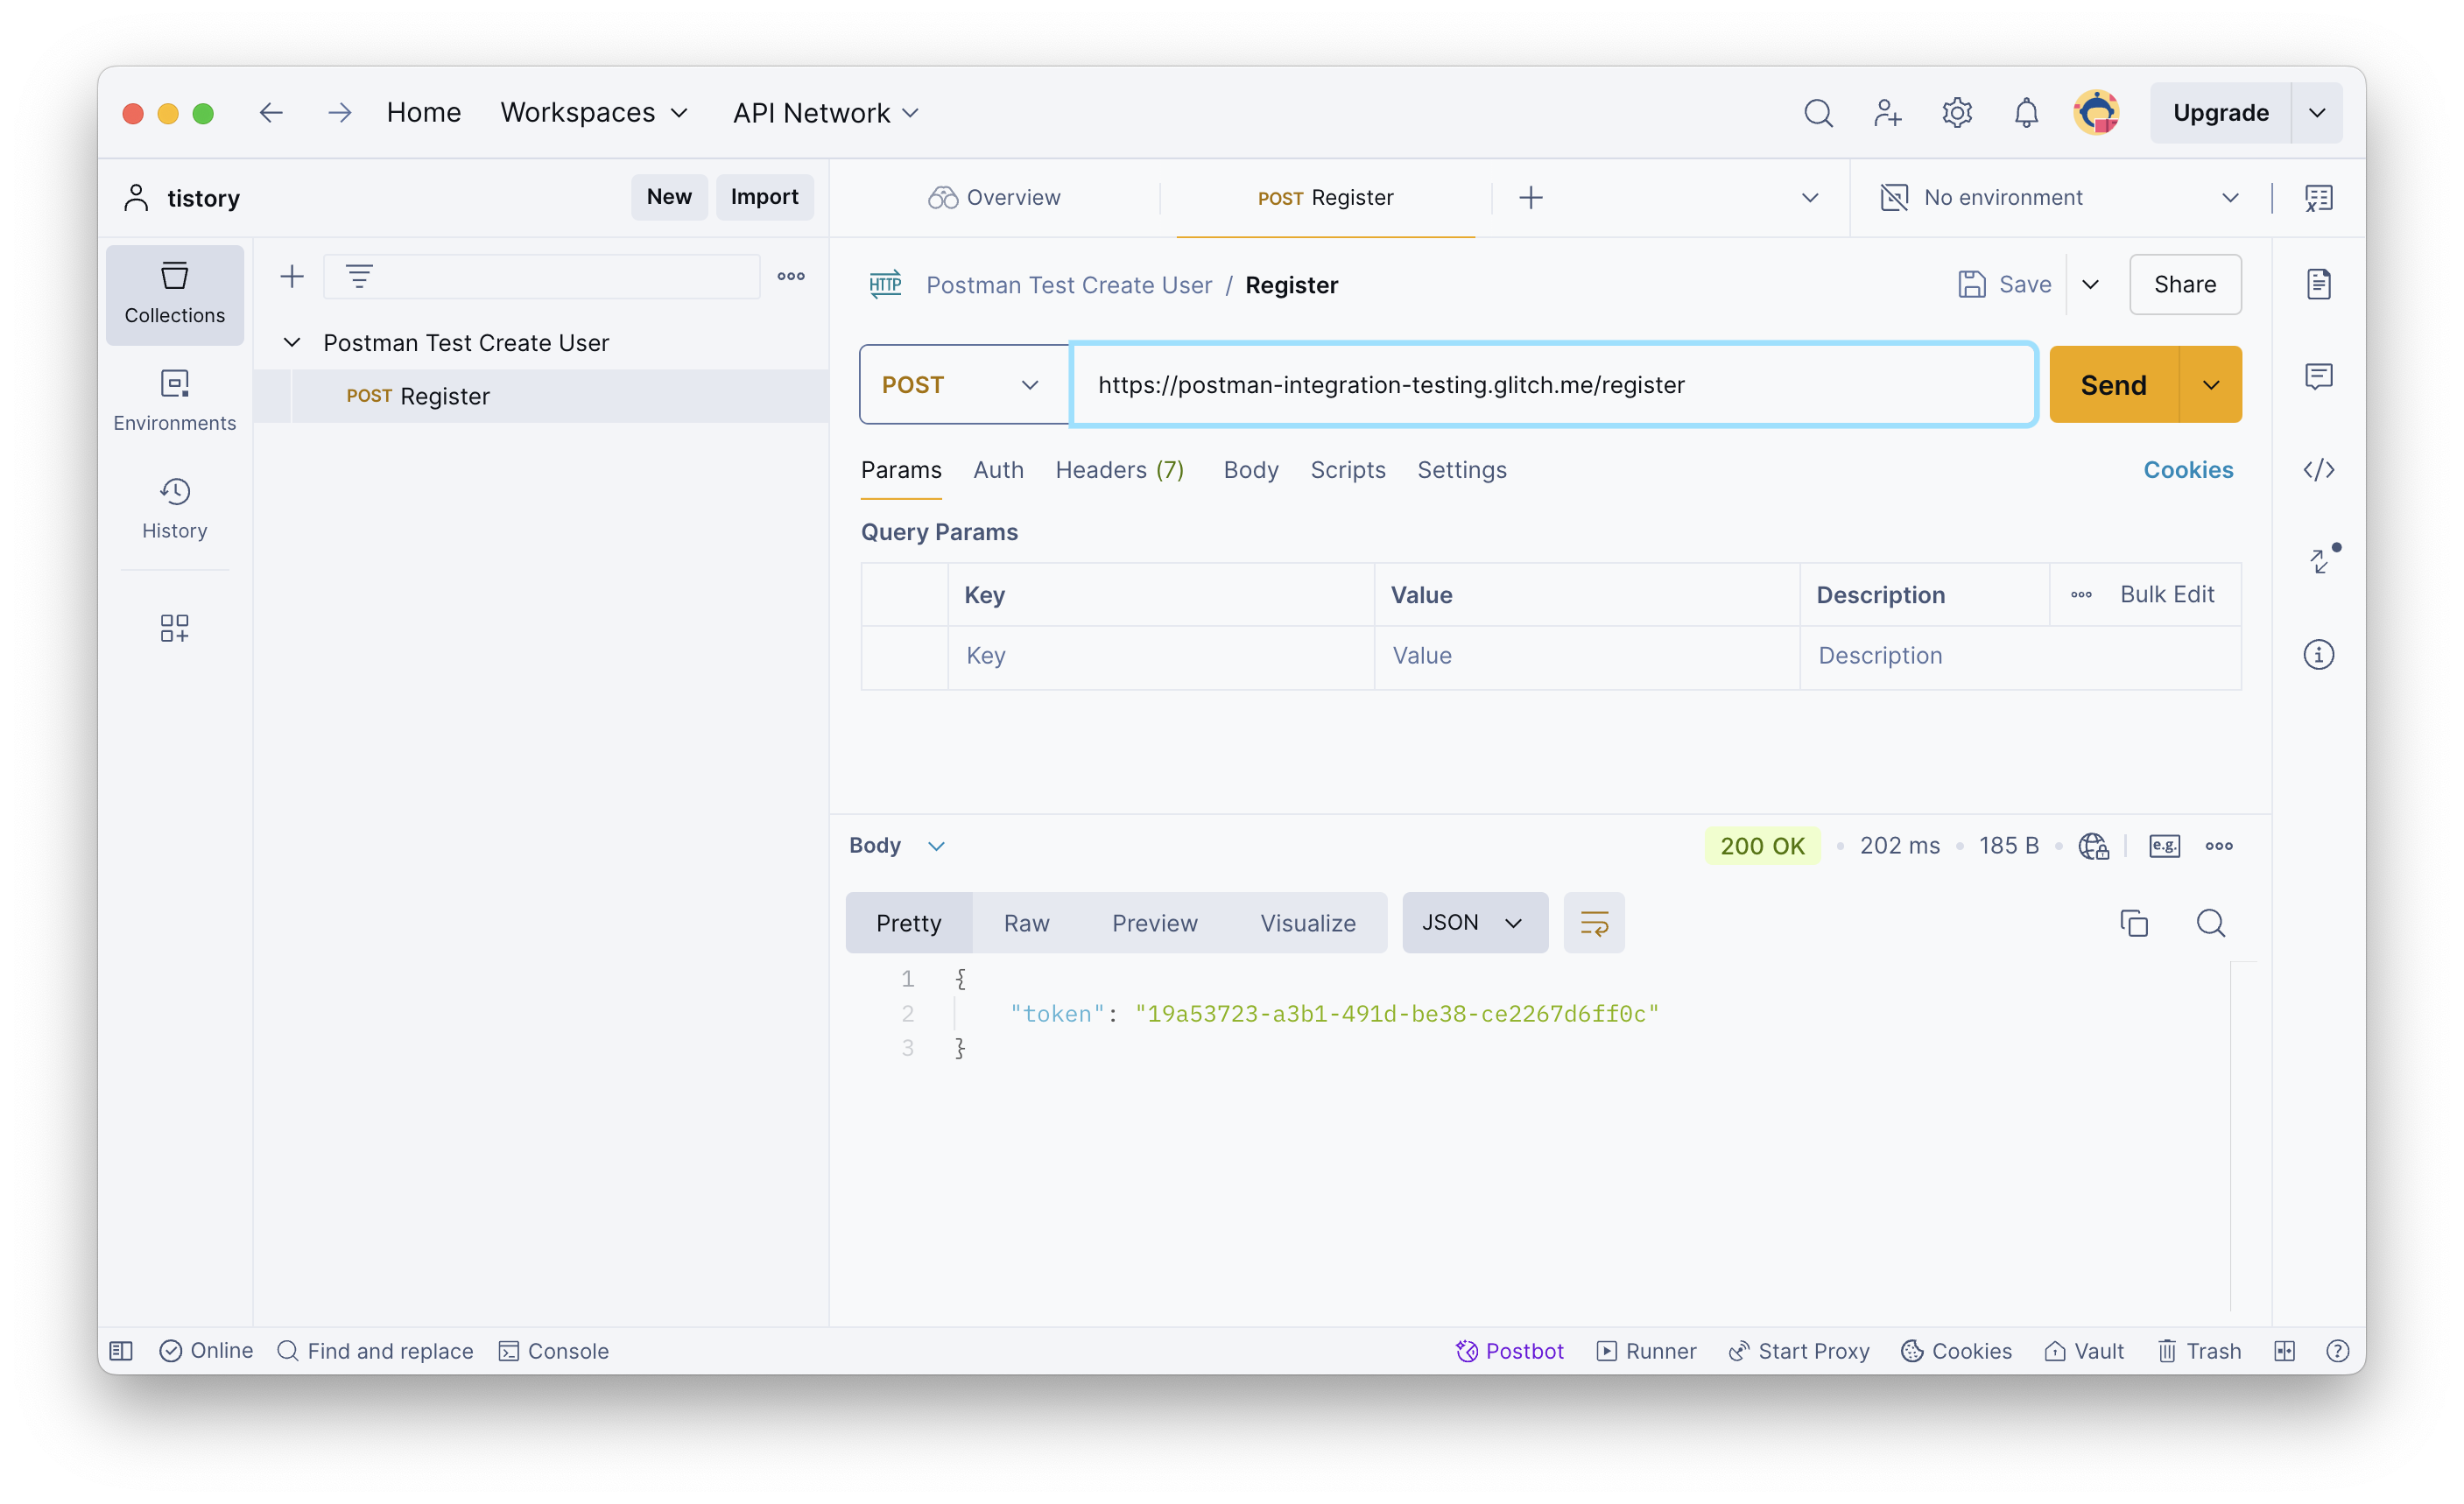Open the settings gear icon
The image size is (2464, 1504).
pos(1957,113)
